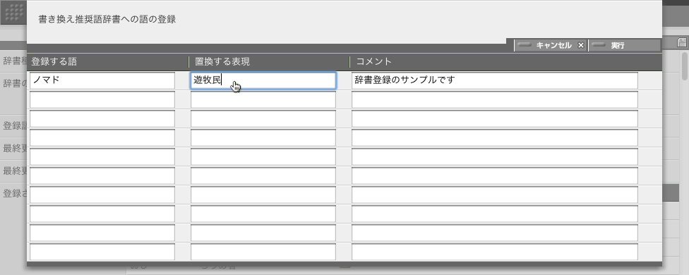Select the third row コメント field

[x=495, y=118]
